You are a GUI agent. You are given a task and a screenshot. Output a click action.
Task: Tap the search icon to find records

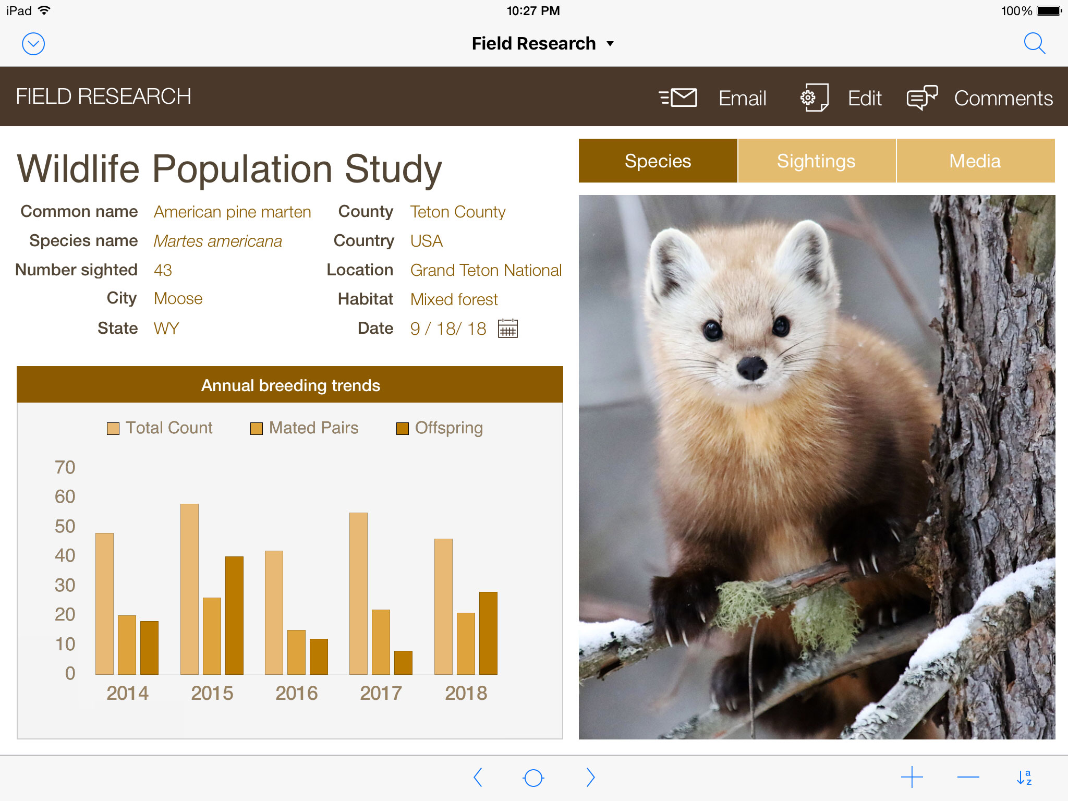pyautogui.click(x=1037, y=42)
